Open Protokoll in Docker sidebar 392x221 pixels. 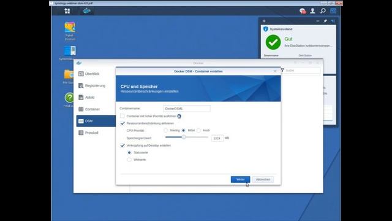[96, 133]
